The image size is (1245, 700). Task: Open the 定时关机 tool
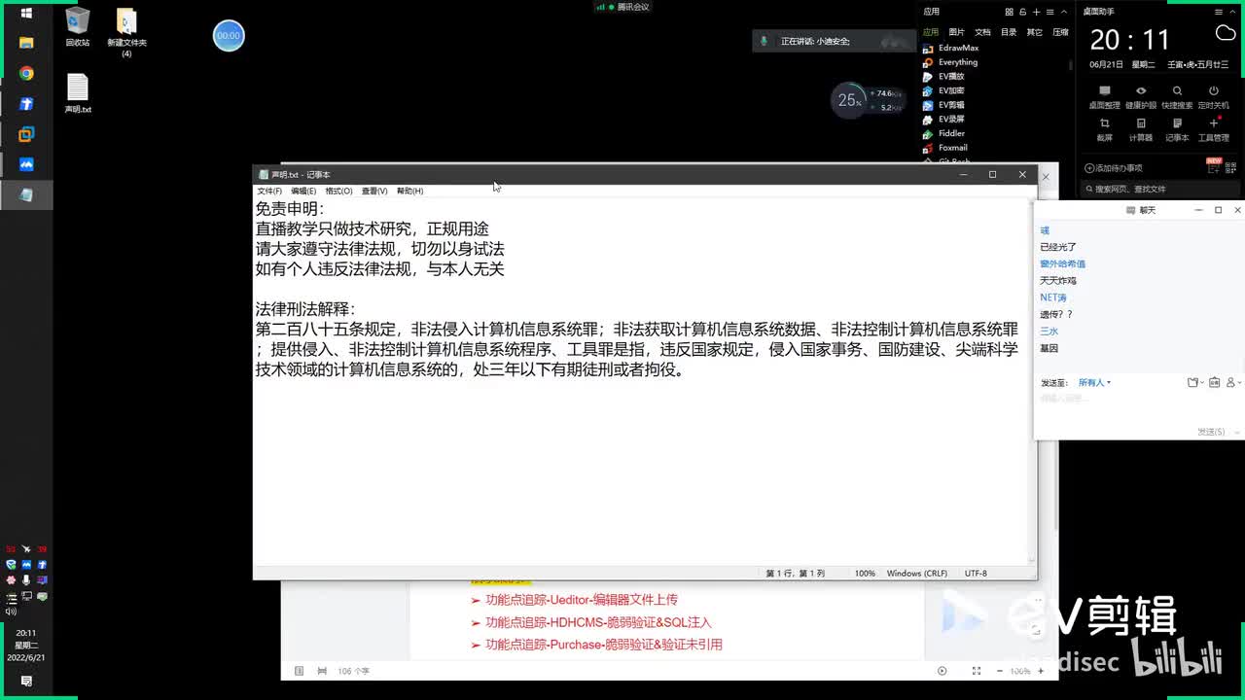(x=1213, y=97)
